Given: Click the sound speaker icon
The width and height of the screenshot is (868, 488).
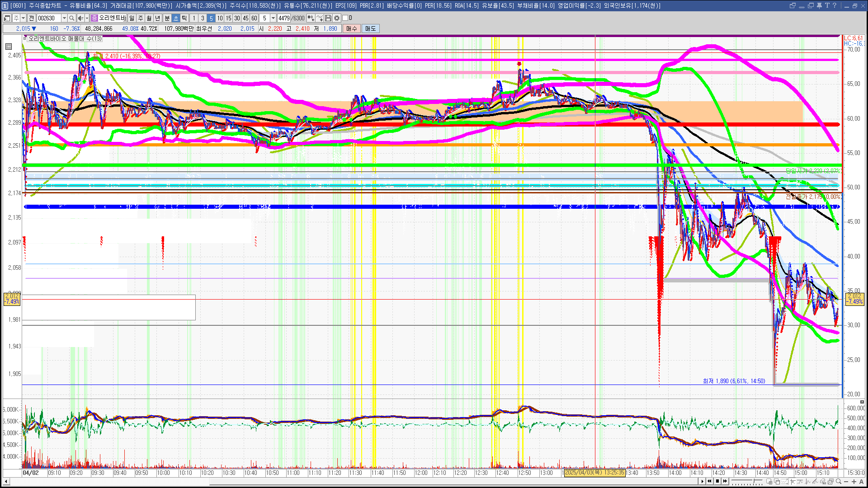Looking at the screenshot, I should point(80,18).
